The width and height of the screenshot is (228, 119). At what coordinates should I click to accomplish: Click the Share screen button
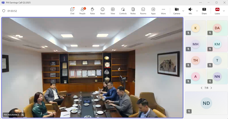(x=204, y=11)
